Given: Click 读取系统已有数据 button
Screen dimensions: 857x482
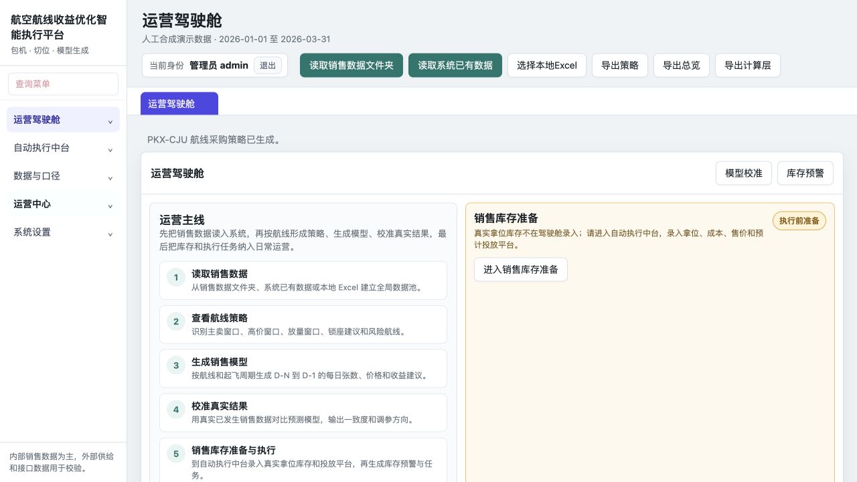Looking at the screenshot, I should pos(455,66).
